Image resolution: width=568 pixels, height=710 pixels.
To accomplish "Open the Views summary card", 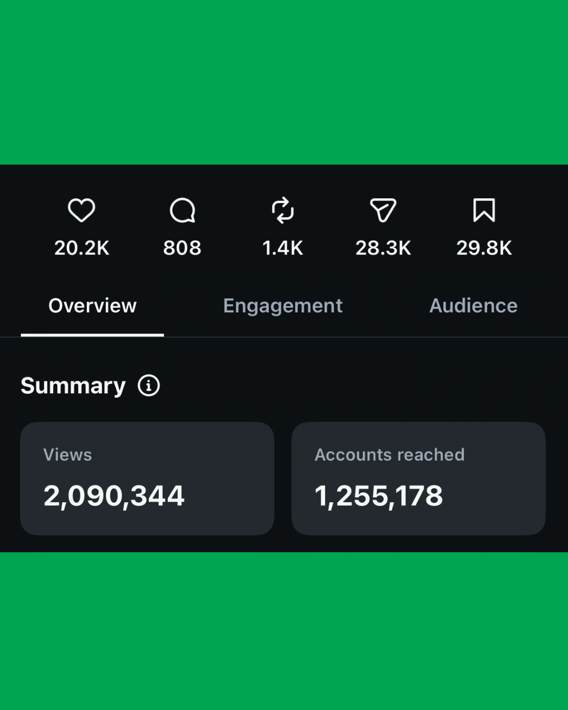I will 147,479.
